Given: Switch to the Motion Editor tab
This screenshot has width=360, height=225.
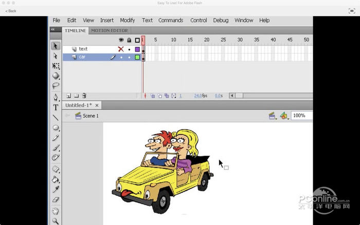Looking at the screenshot, I should (x=109, y=31).
